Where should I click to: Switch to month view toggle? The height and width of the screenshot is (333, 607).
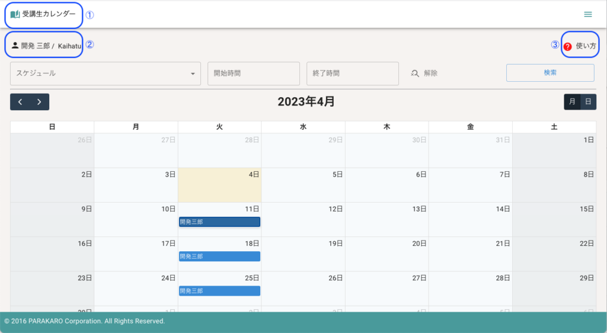[572, 102]
